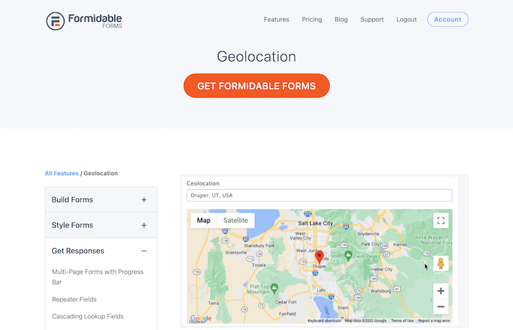513x330 pixels.
Task: Open map Keyboard shortcuts
Action: [x=324, y=320]
